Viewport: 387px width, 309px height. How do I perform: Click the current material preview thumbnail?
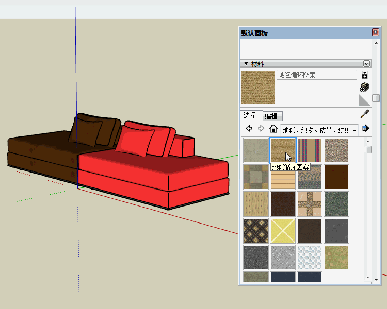258,88
